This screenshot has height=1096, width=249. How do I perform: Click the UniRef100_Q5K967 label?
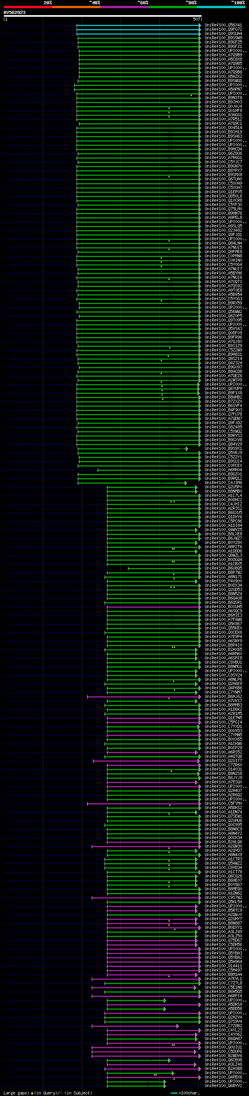tap(223, 624)
